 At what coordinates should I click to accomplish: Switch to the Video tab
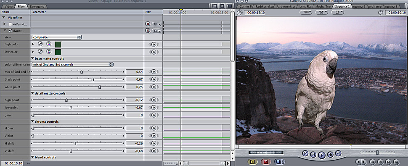(x=8, y=6)
